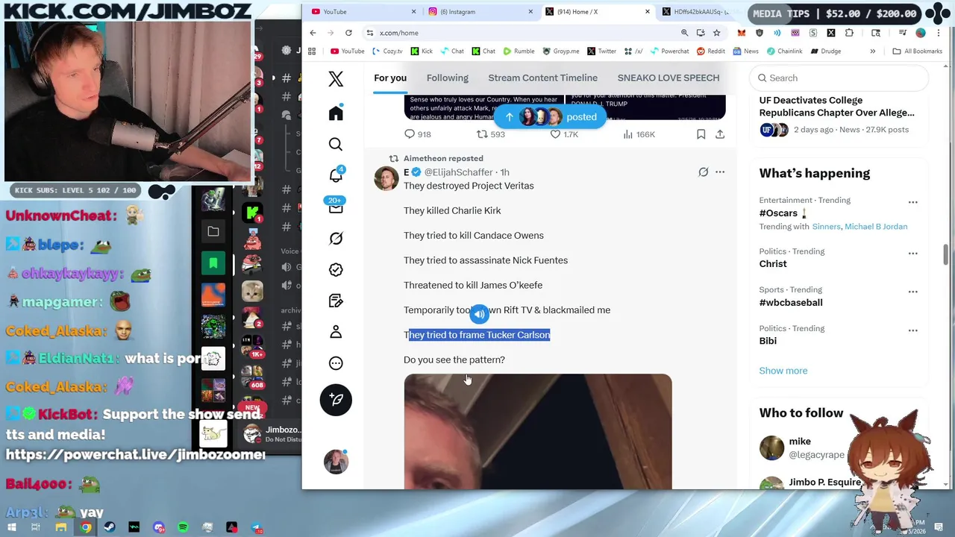Click the audio speaker overlay button
955x537 pixels.
(479, 314)
